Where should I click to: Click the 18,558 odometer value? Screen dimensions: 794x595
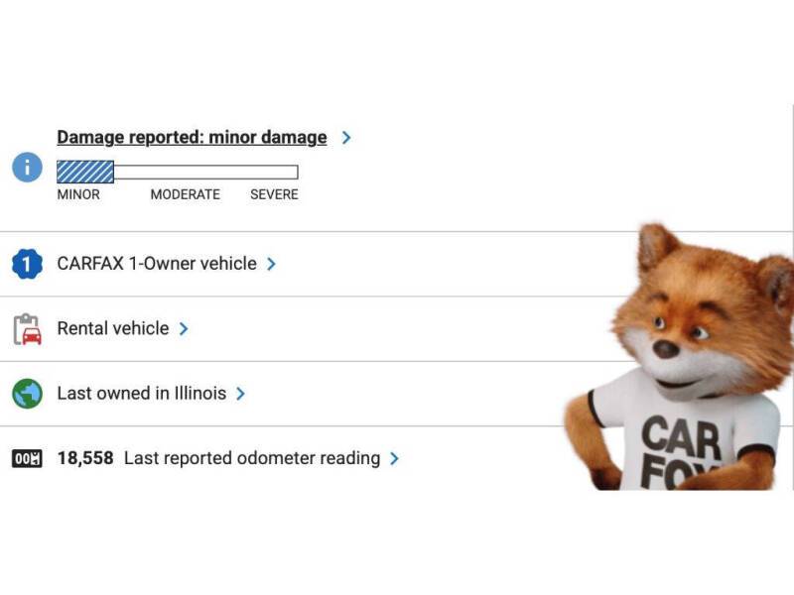point(85,458)
